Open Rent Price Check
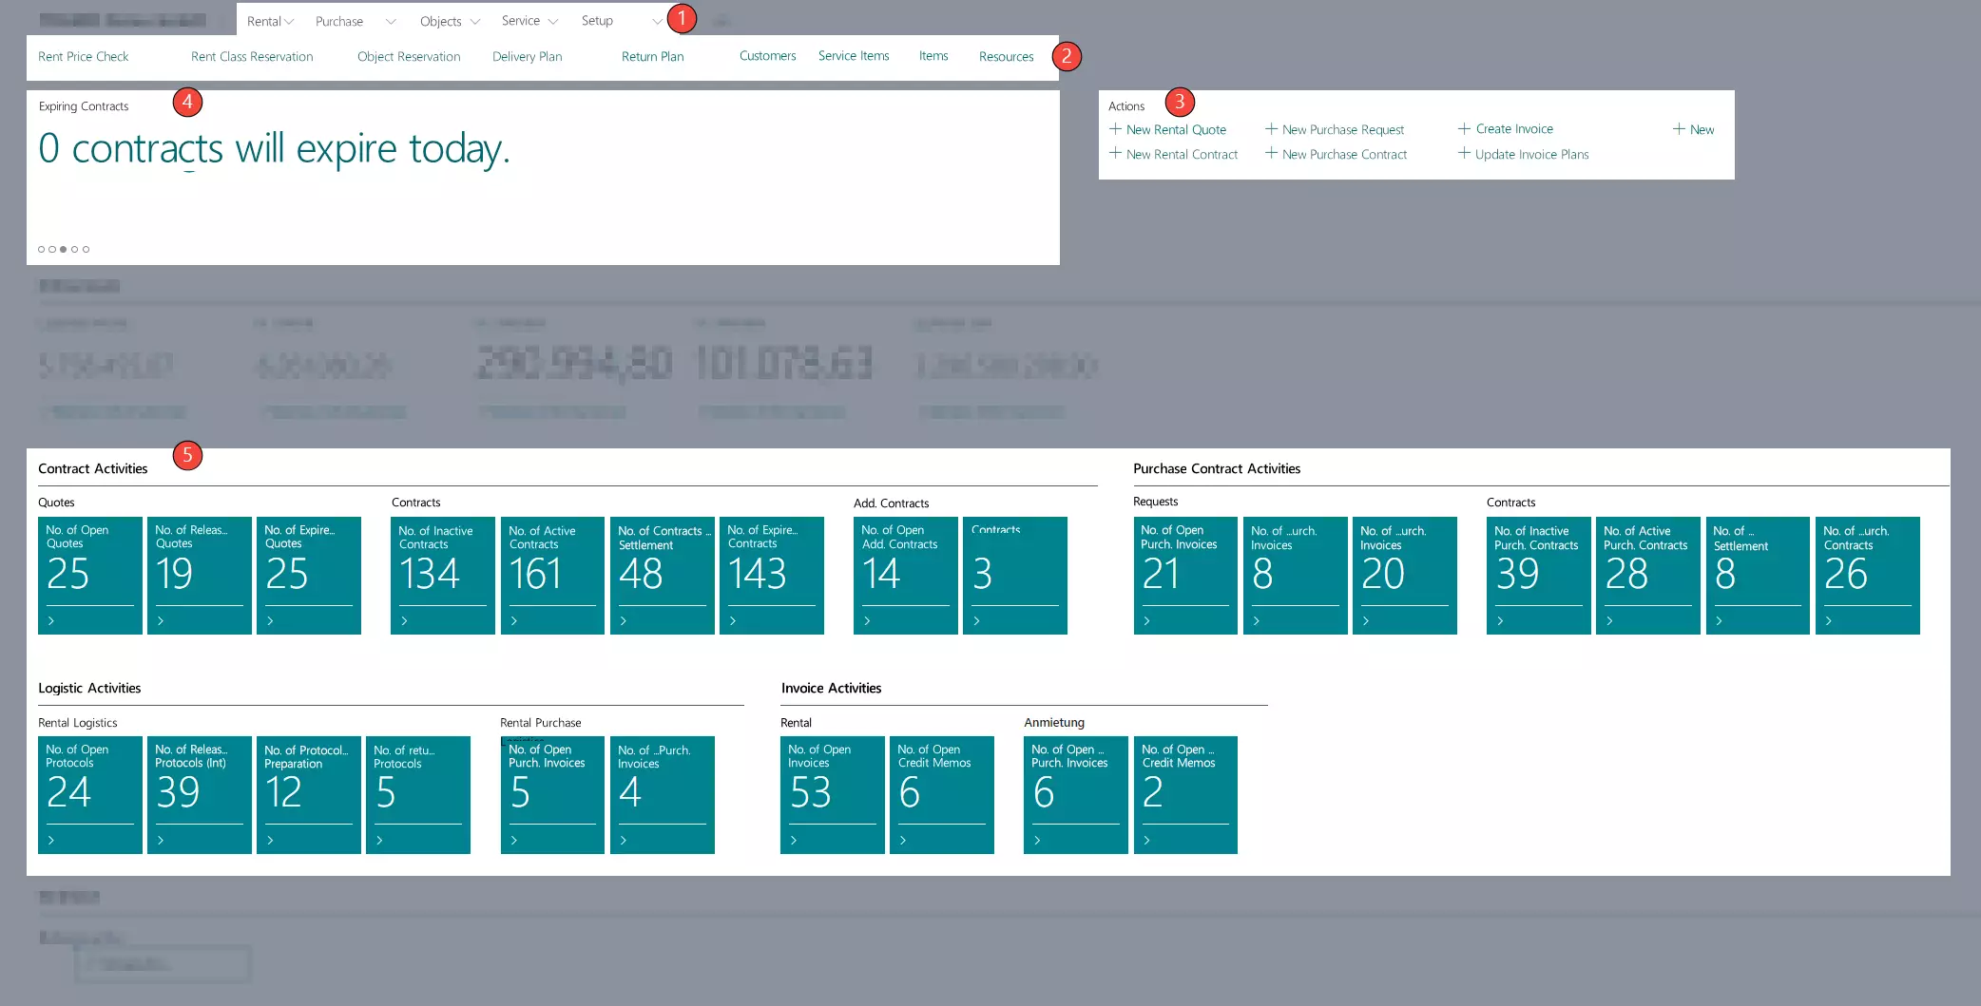 pos(84,56)
